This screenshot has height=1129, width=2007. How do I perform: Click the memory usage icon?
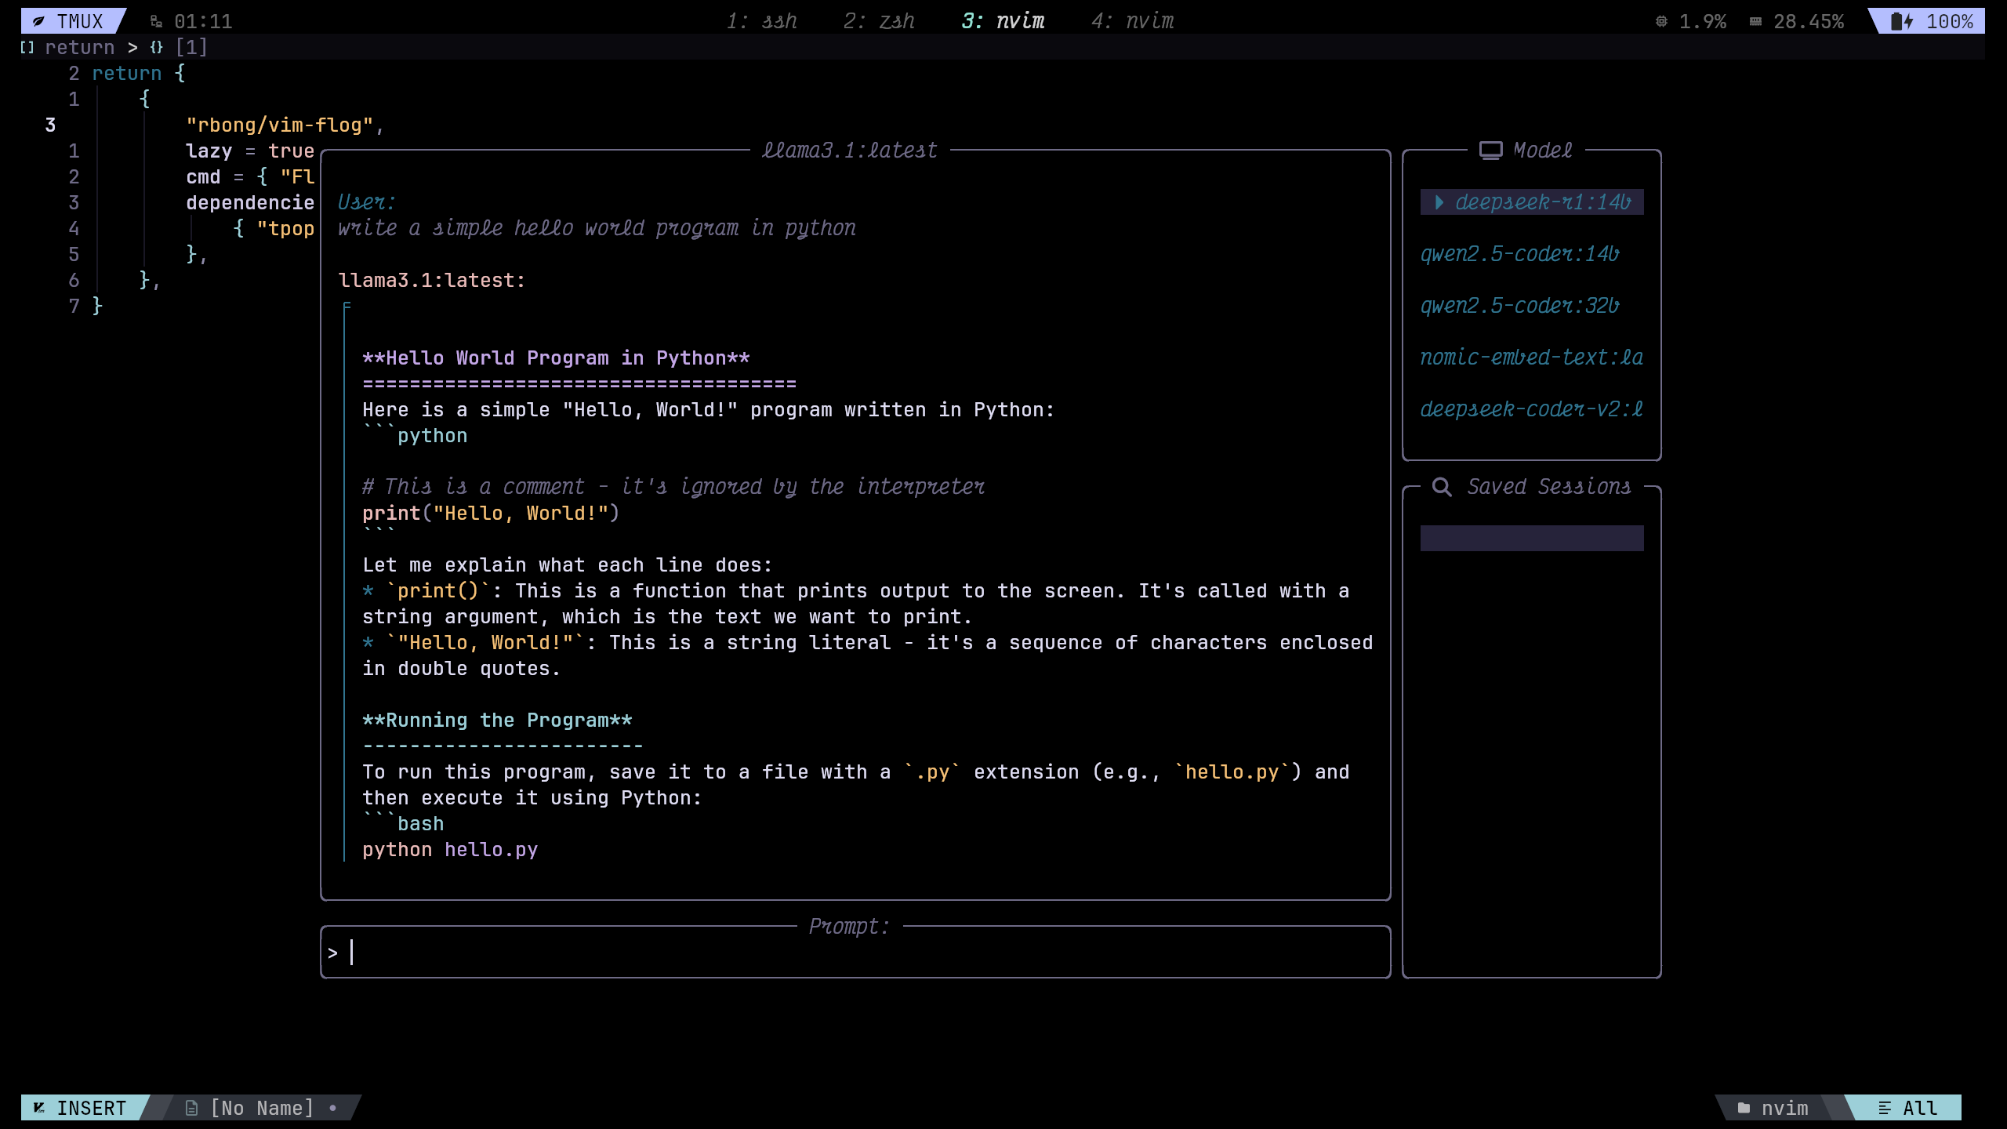[1755, 21]
